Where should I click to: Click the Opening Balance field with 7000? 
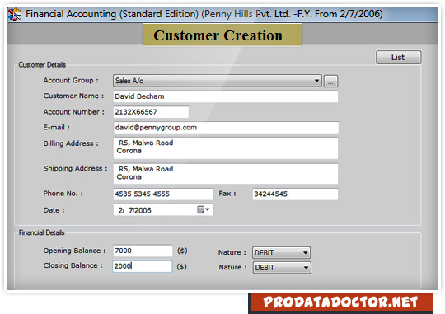(x=143, y=251)
